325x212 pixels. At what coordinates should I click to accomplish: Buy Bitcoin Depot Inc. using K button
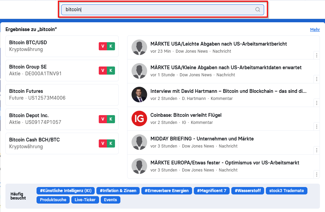click(x=111, y=119)
